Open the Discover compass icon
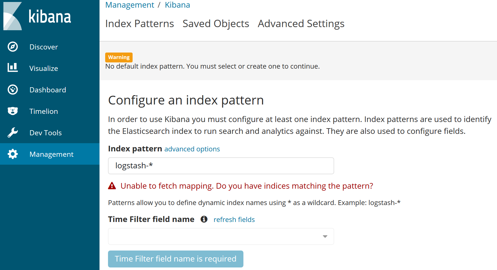497x270 pixels. 12,47
